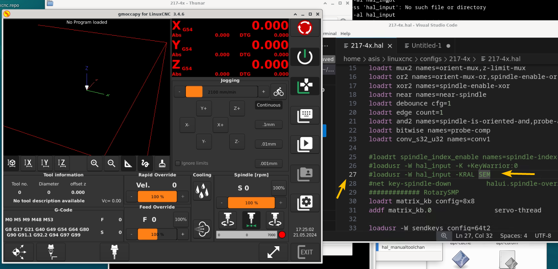Switch to auto mode via the play icon
This screenshot has height=269, width=558.
point(305,144)
